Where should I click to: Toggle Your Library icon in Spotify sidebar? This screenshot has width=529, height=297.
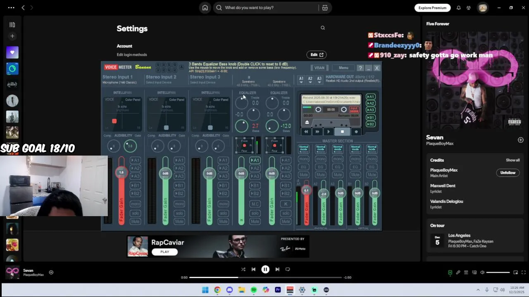pyautogui.click(x=12, y=25)
